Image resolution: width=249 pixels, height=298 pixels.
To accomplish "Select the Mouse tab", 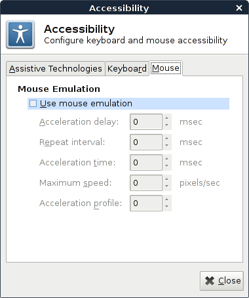I will [x=166, y=68].
